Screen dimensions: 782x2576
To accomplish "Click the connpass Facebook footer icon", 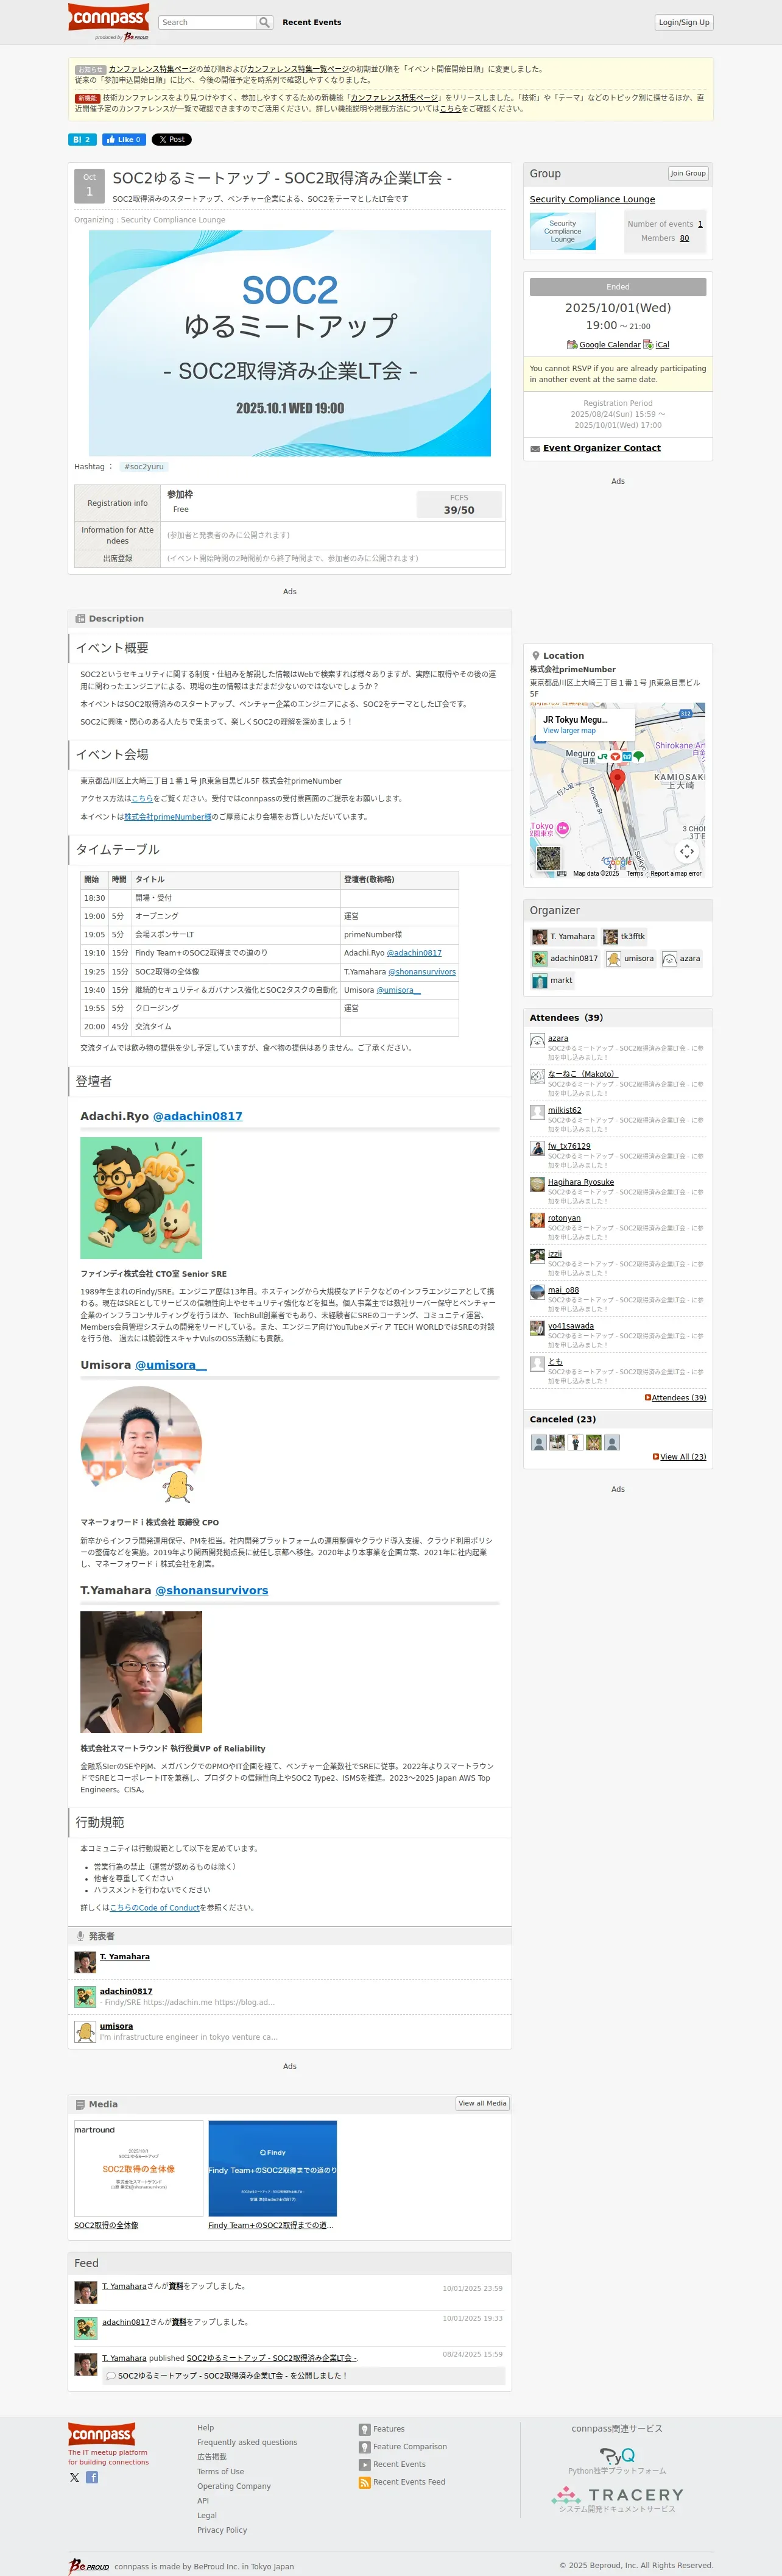I will coord(92,2477).
